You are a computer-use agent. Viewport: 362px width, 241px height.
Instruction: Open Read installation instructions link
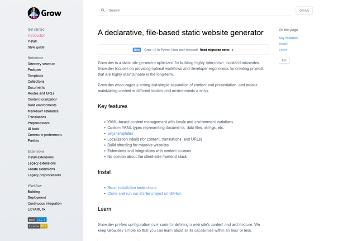pos(132,188)
